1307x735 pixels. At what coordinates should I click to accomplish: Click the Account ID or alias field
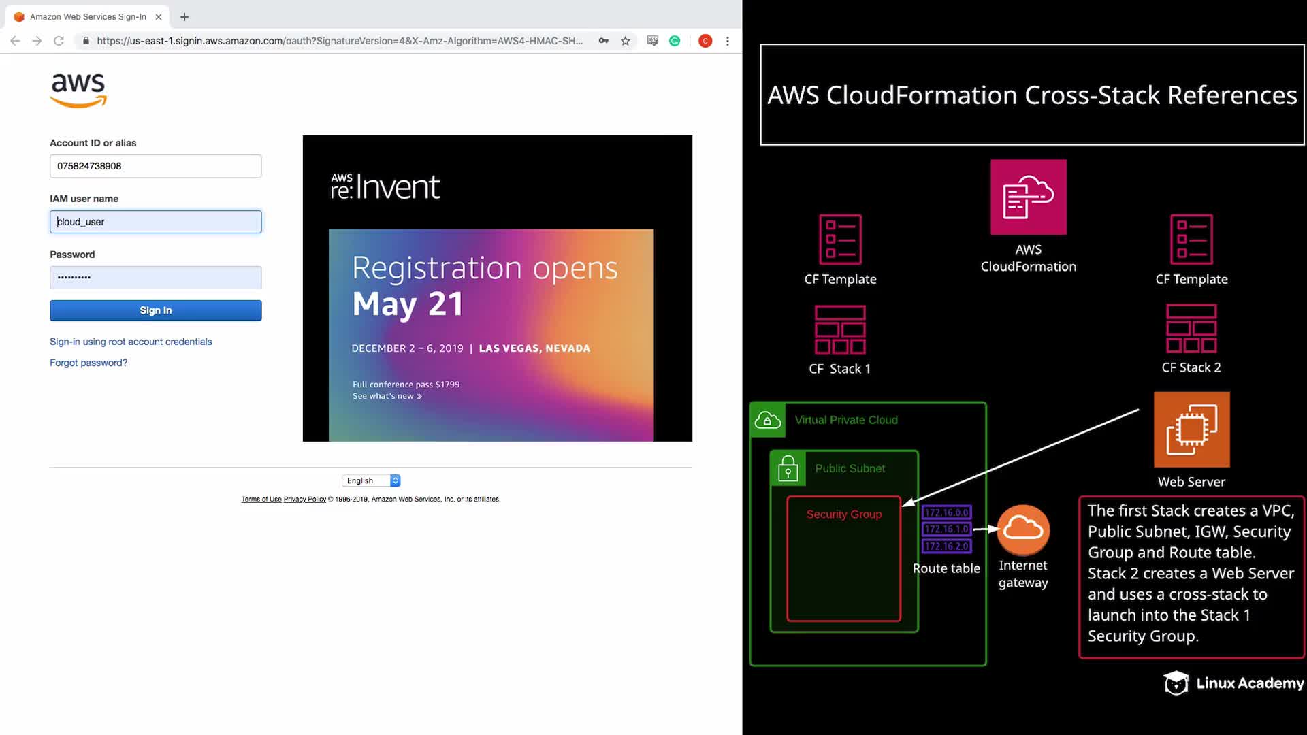pyautogui.click(x=155, y=166)
